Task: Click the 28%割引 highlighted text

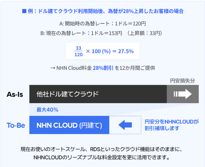Action: [x=103, y=68]
